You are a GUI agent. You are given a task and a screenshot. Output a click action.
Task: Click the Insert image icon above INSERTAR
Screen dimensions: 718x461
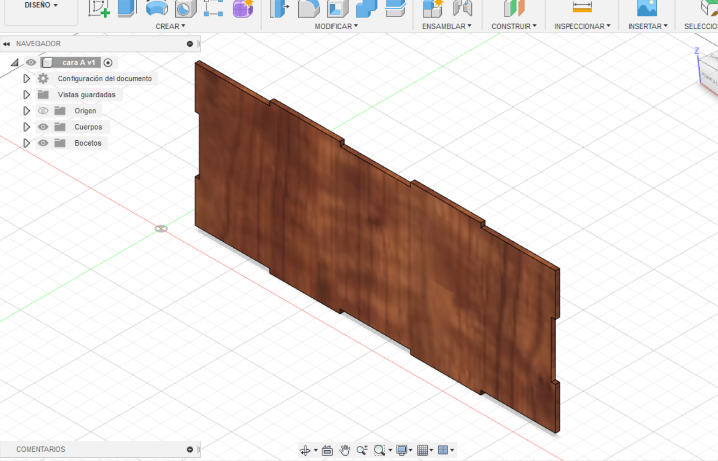click(647, 8)
